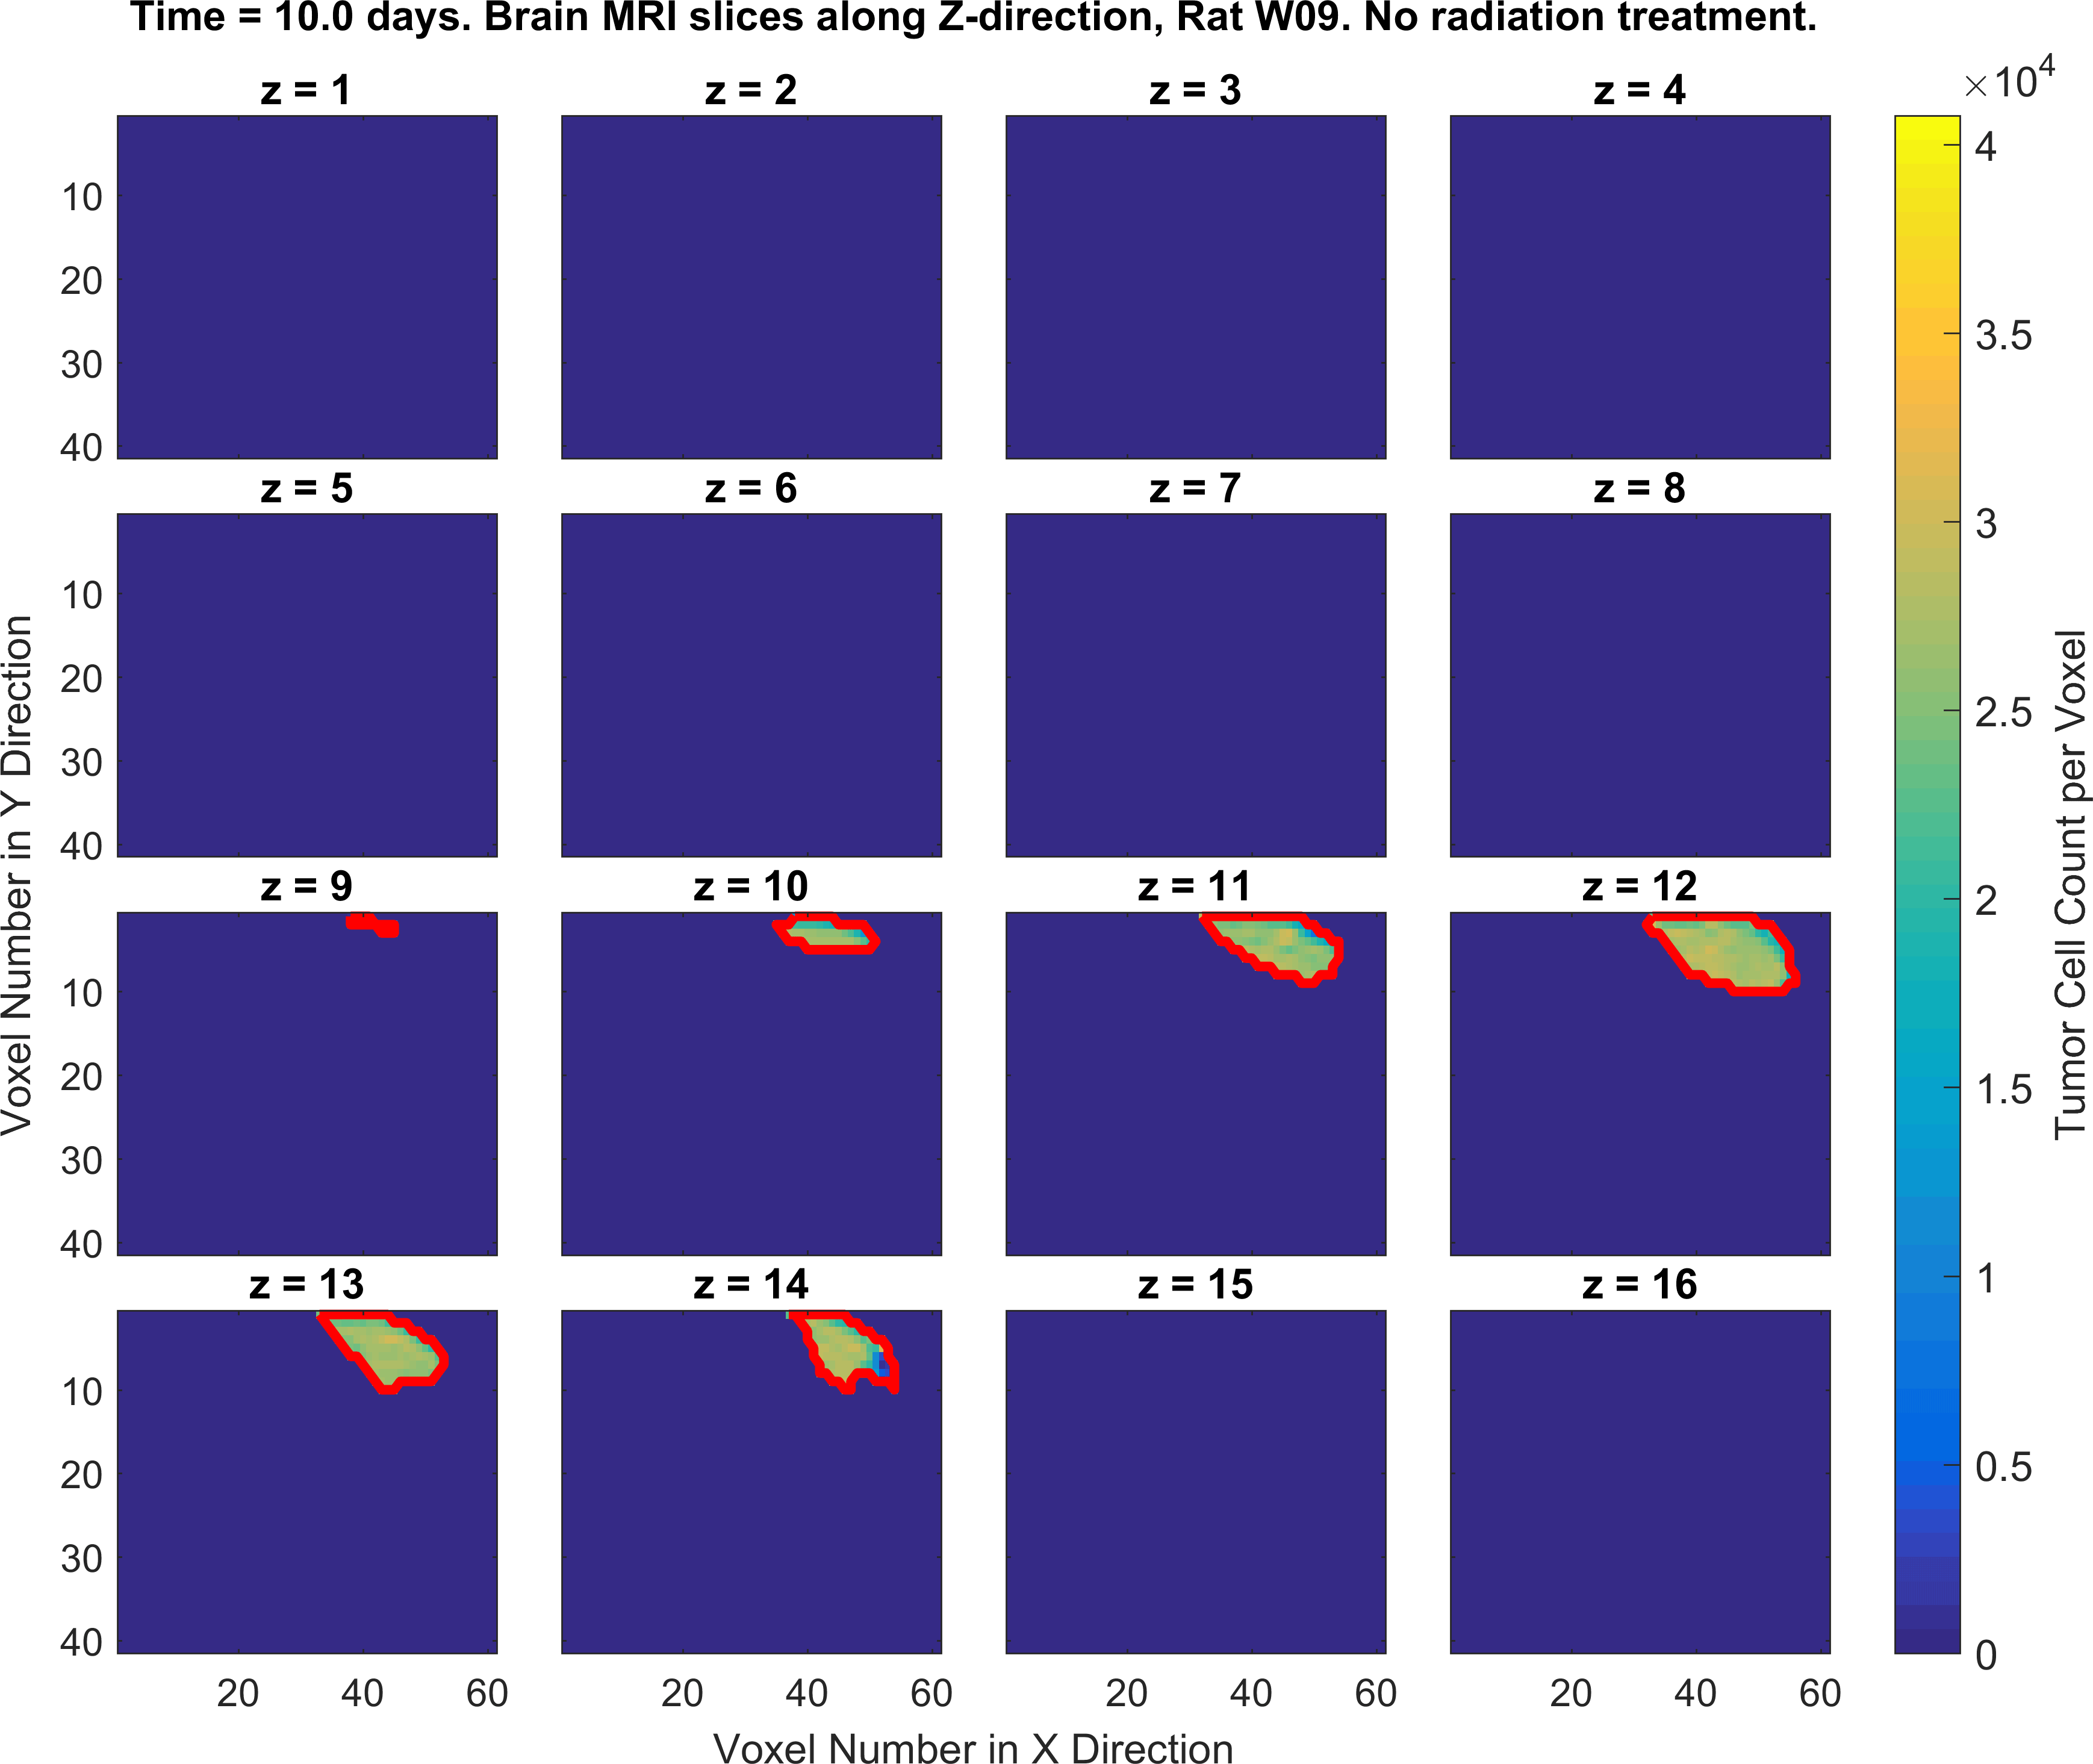This screenshot has width=2093, height=1764.
Task: Click the z = 2 slice panel
Action: tap(751, 287)
